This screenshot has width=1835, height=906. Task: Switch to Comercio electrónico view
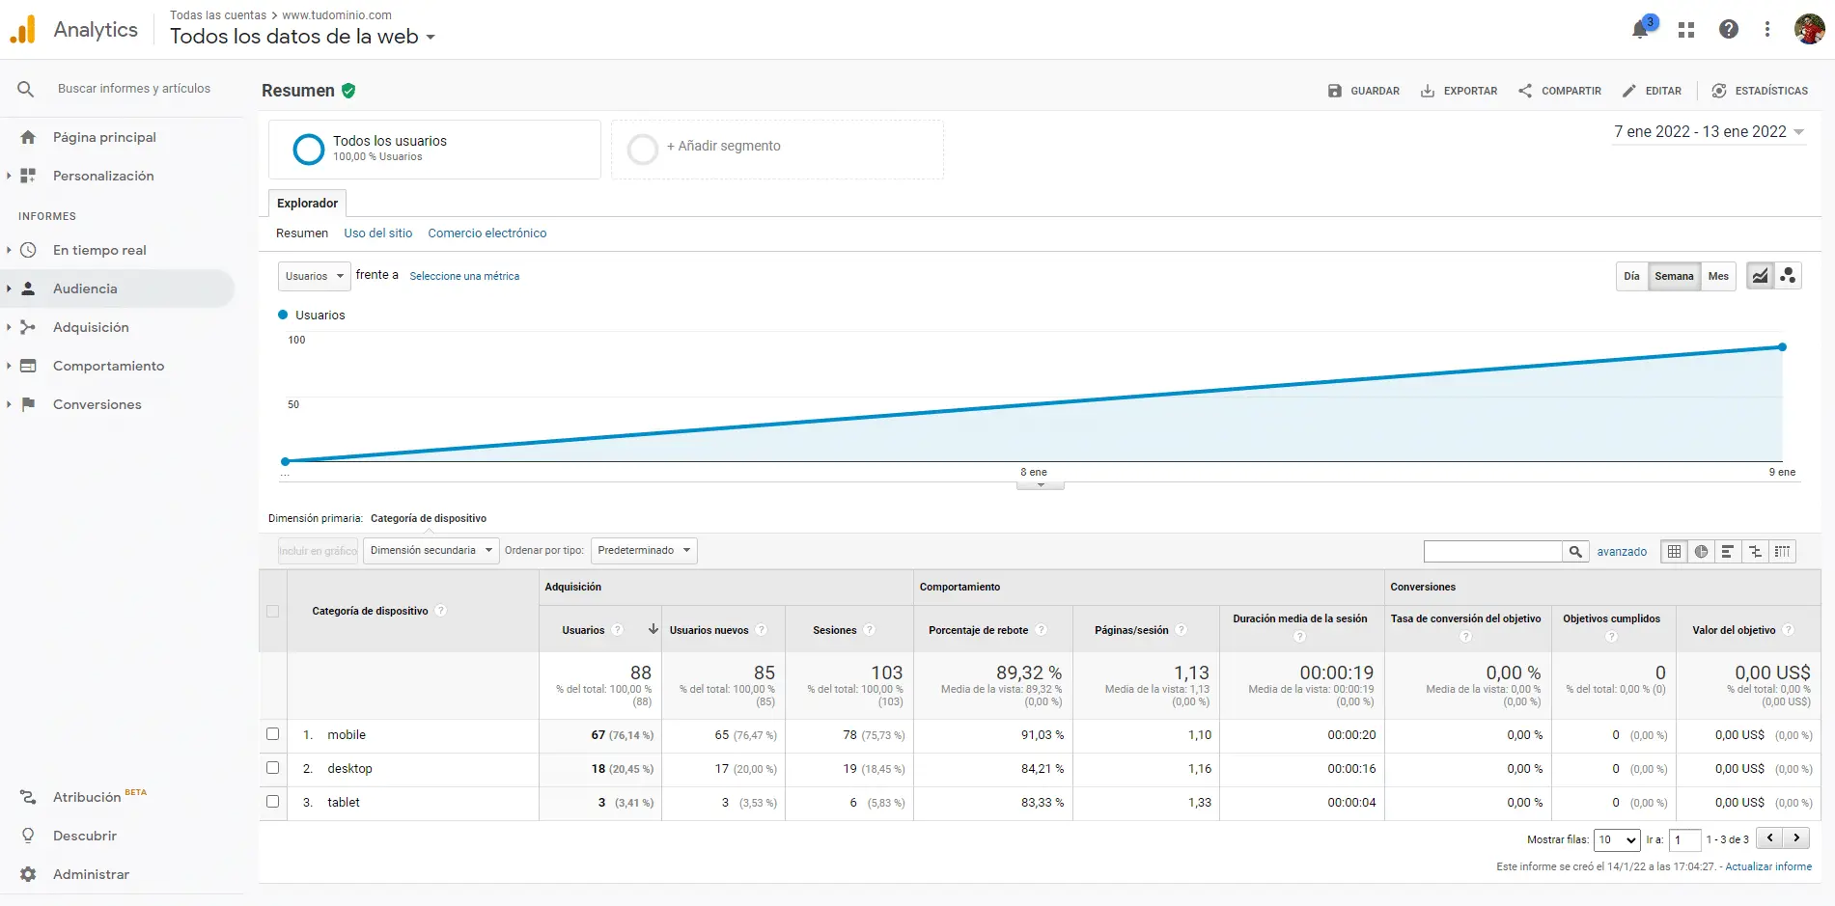coord(487,233)
